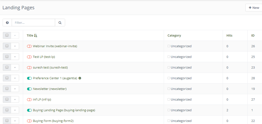Click the filter help question mark icon
This screenshot has width=262, height=124.
click(7, 23)
